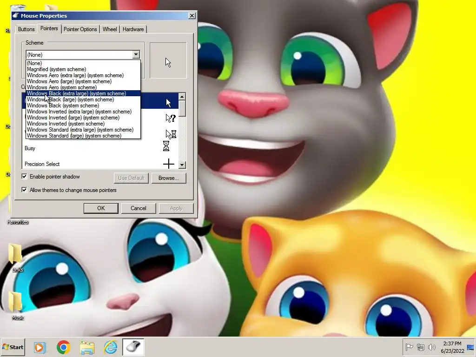Click the Use Default button
Screen dimensions: 476x357
pyautogui.click(x=131, y=178)
